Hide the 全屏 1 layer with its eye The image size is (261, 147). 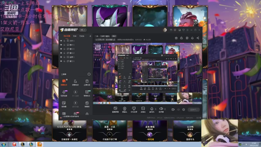(61, 57)
